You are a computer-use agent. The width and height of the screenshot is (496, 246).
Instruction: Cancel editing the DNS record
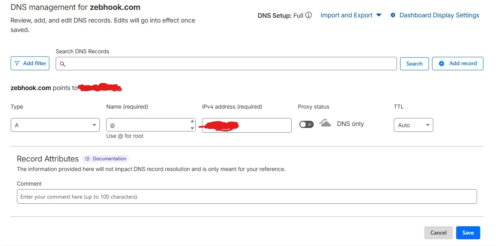[x=438, y=233]
